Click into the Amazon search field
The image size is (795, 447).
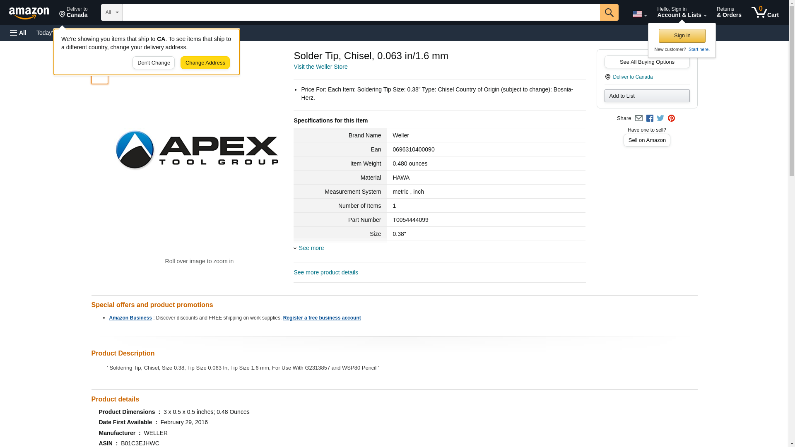tap(360, 12)
